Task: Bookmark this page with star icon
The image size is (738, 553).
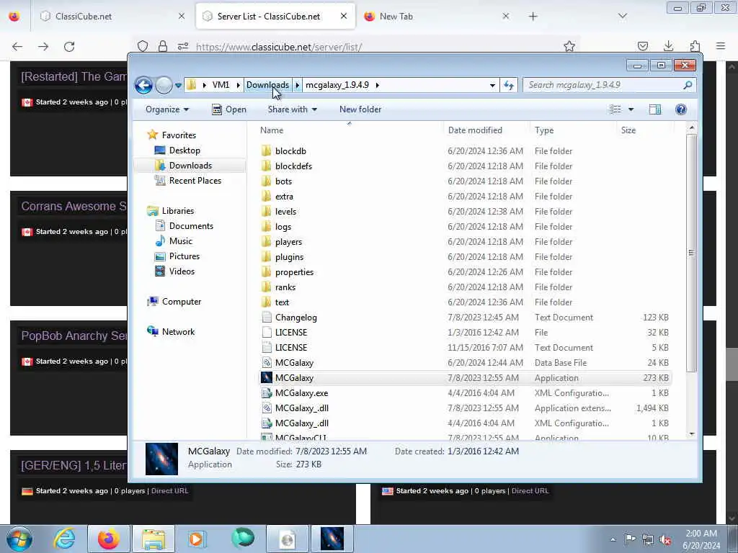Action: tap(569, 46)
